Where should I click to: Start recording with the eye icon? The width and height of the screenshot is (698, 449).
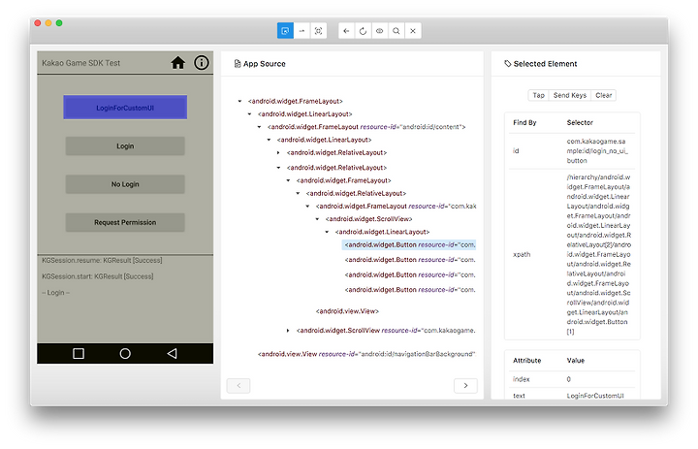[379, 31]
